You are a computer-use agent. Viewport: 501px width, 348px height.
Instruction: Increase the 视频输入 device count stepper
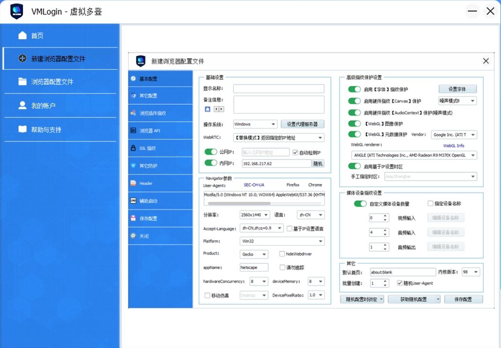tap(385, 216)
